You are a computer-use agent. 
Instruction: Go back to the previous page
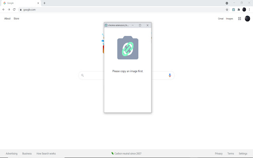(4, 9)
